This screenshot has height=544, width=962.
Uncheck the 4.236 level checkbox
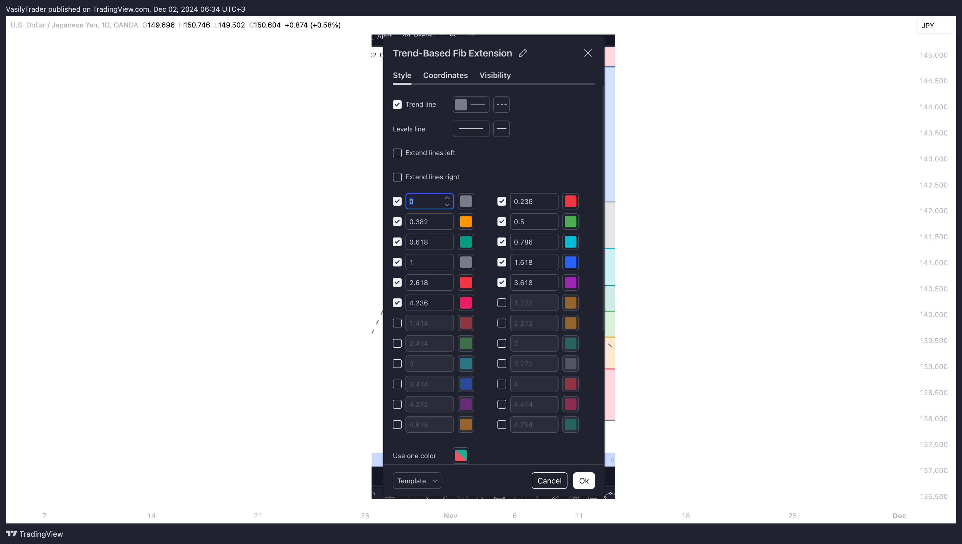tap(397, 303)
